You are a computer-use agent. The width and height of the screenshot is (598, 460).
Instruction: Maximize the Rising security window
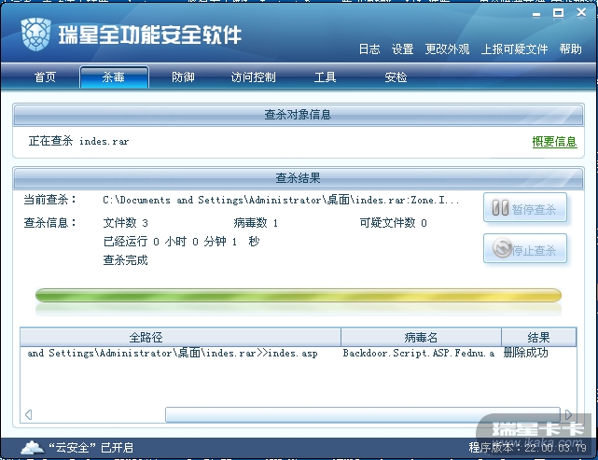click(558, 13)
